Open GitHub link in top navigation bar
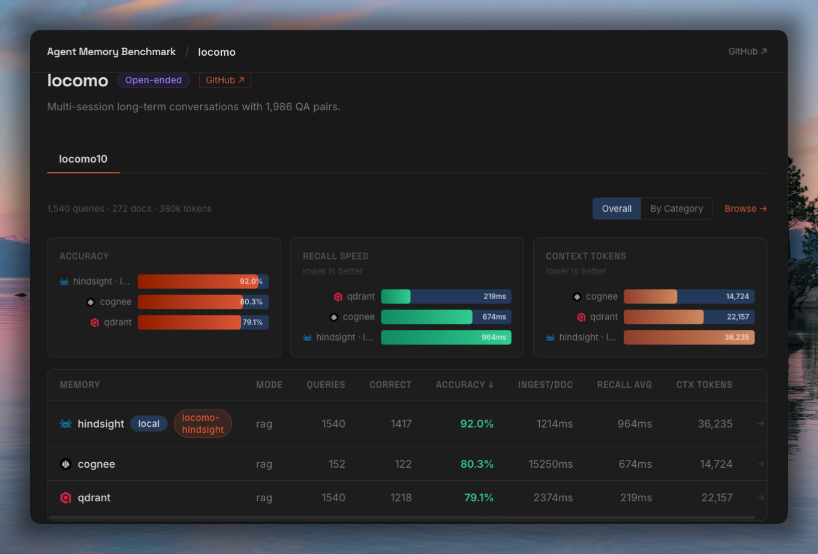Image resolution: width=818 pixels, height=554 pixels. [x=747, y=52]
